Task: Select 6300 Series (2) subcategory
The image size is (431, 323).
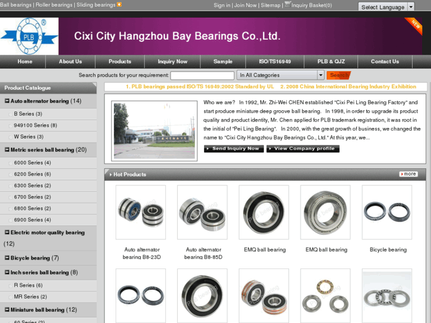Action: pos(33,186)
